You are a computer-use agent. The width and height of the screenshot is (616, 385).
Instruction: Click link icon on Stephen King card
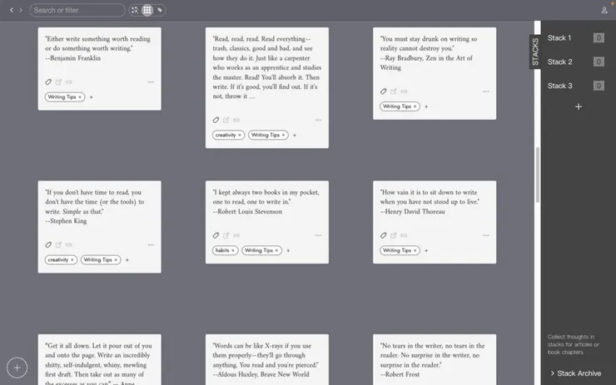[x=69, y=245]
